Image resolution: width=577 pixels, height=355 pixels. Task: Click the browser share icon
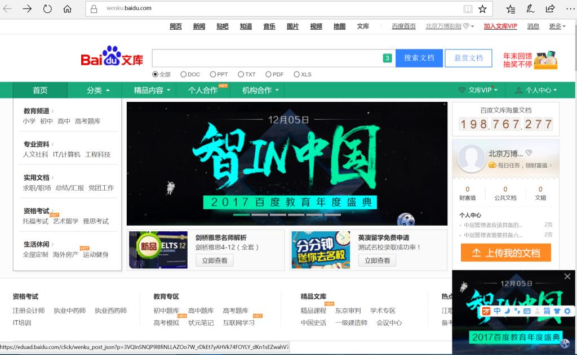coord(550,8)
